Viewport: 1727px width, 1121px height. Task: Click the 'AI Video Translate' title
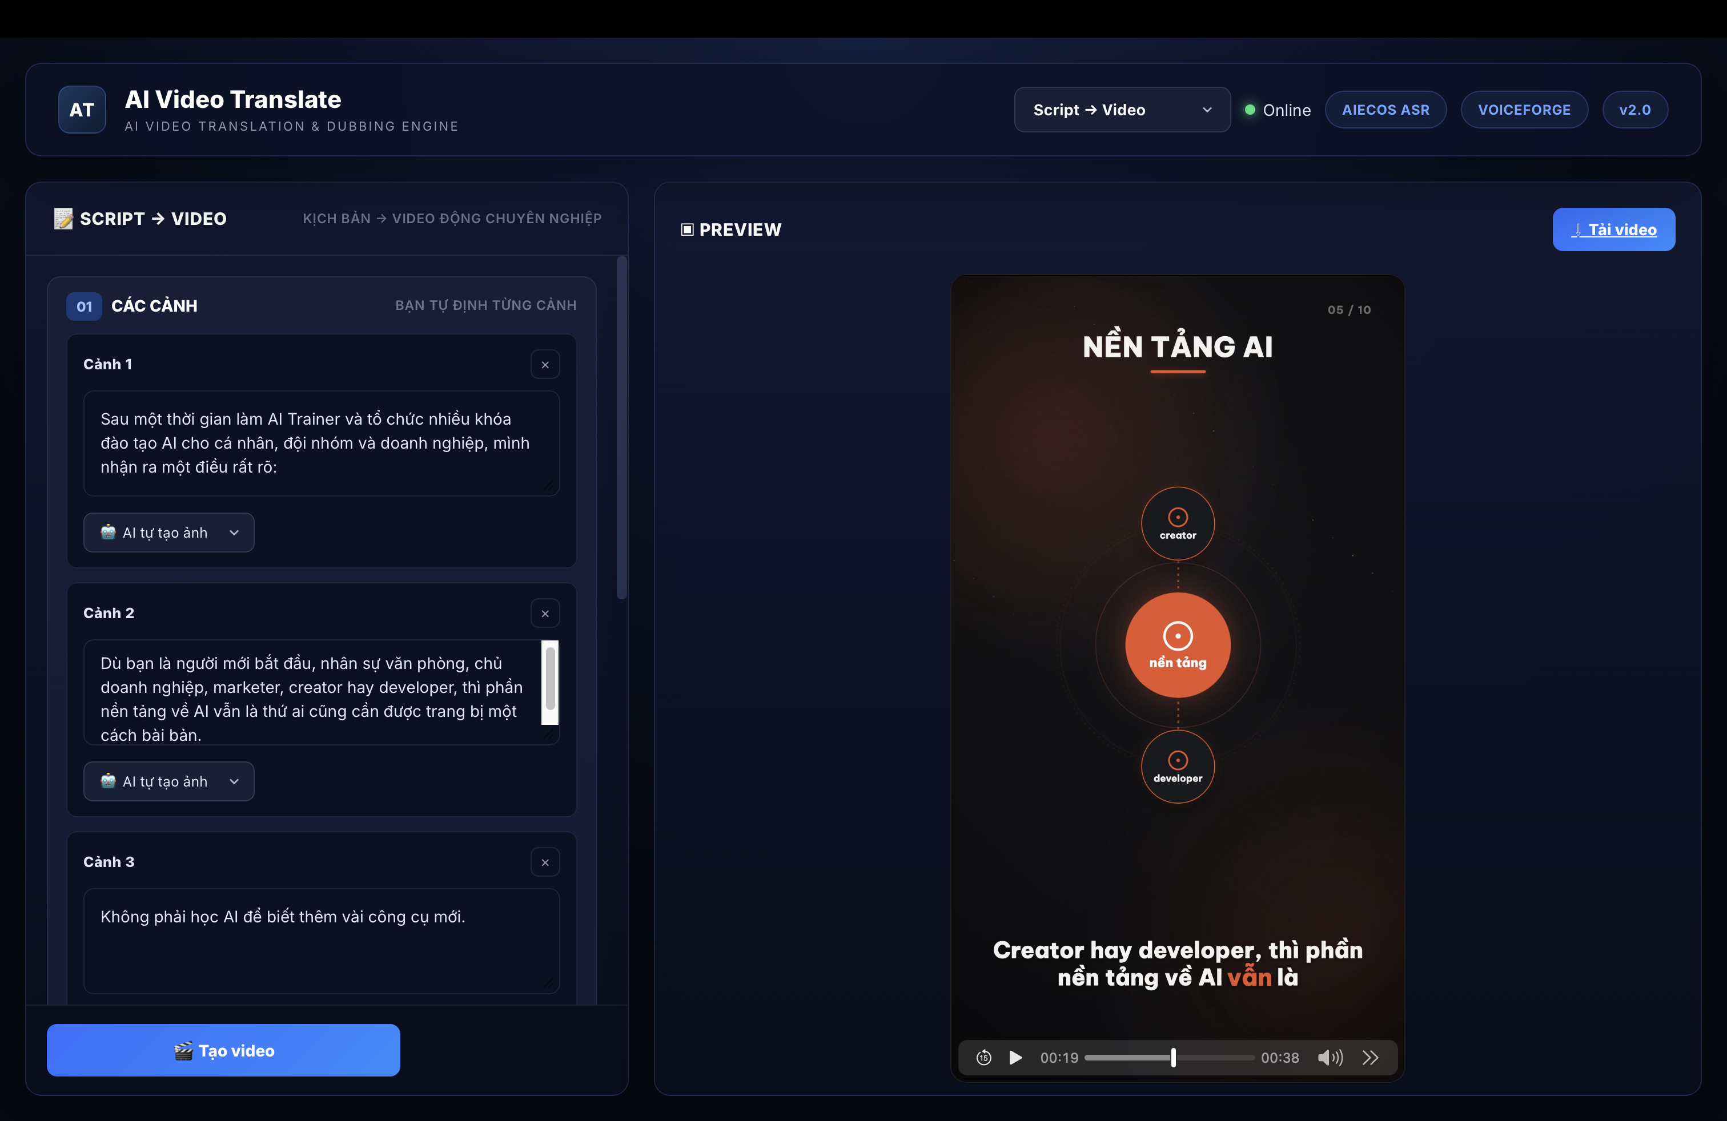[233, 99]
